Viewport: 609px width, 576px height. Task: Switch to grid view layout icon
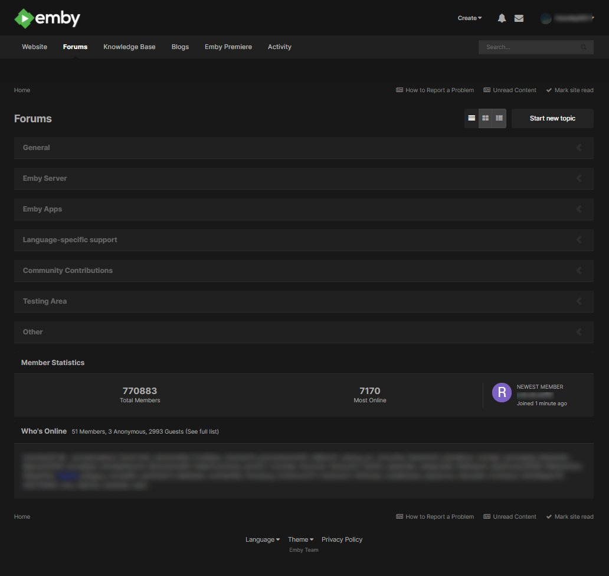click(485, 118)
